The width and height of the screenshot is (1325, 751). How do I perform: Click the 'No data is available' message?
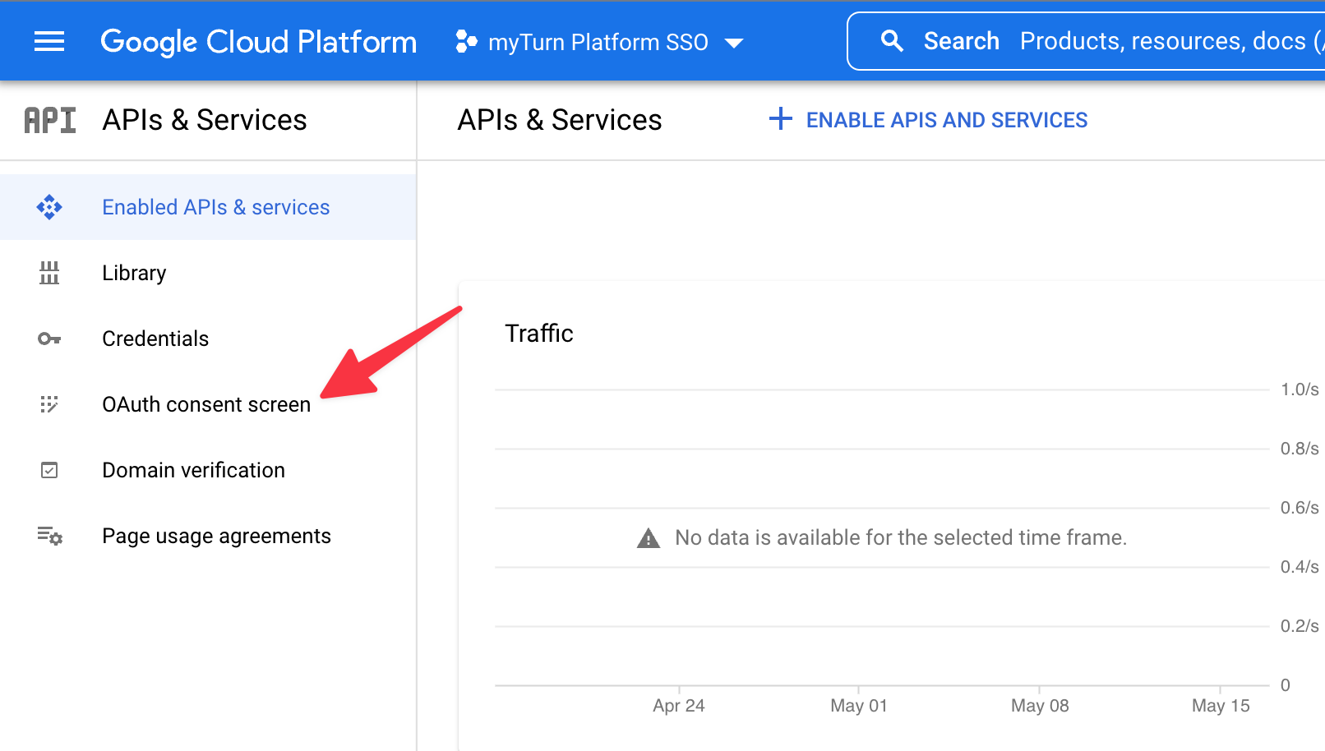click(x=901, y=537)
